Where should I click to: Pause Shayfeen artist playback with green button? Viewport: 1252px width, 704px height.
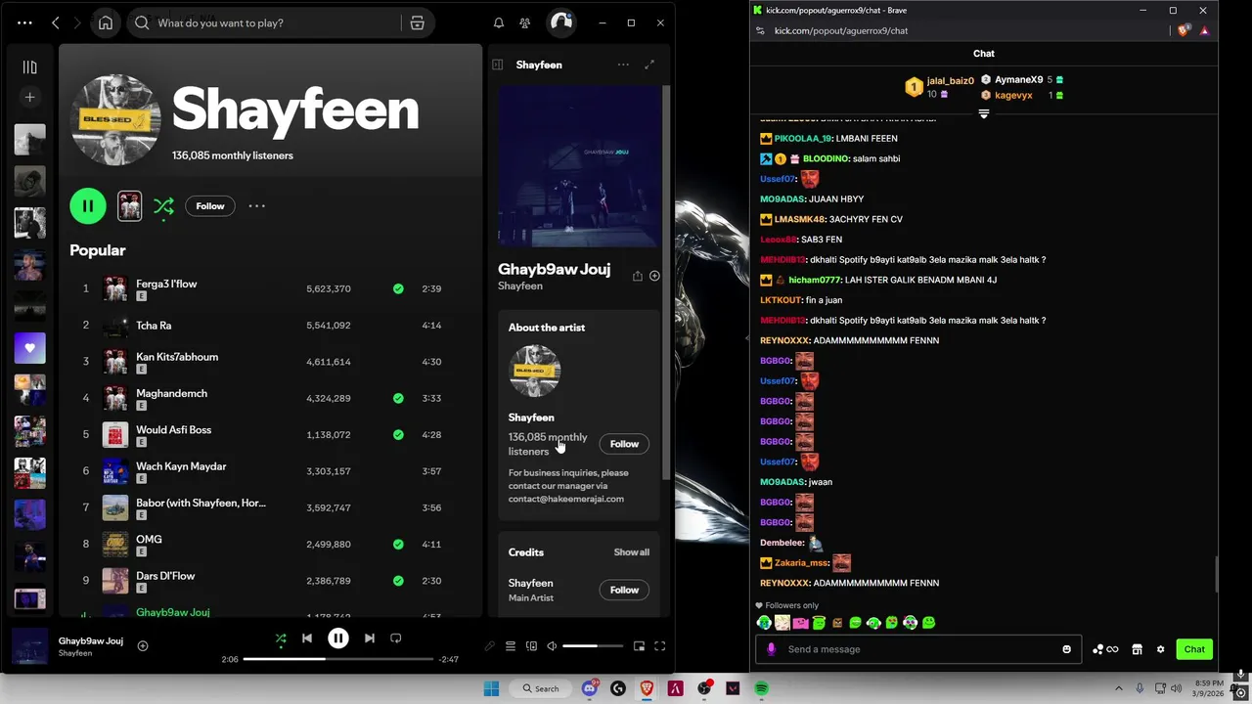pyautogui.click(x=88, y=205)
